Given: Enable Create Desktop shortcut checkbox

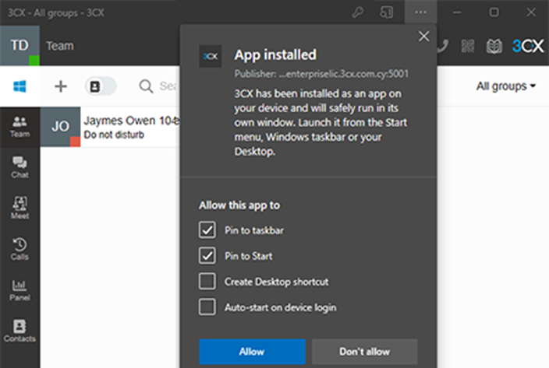Looking at the screenshot, I should click(x=207, y=282).
